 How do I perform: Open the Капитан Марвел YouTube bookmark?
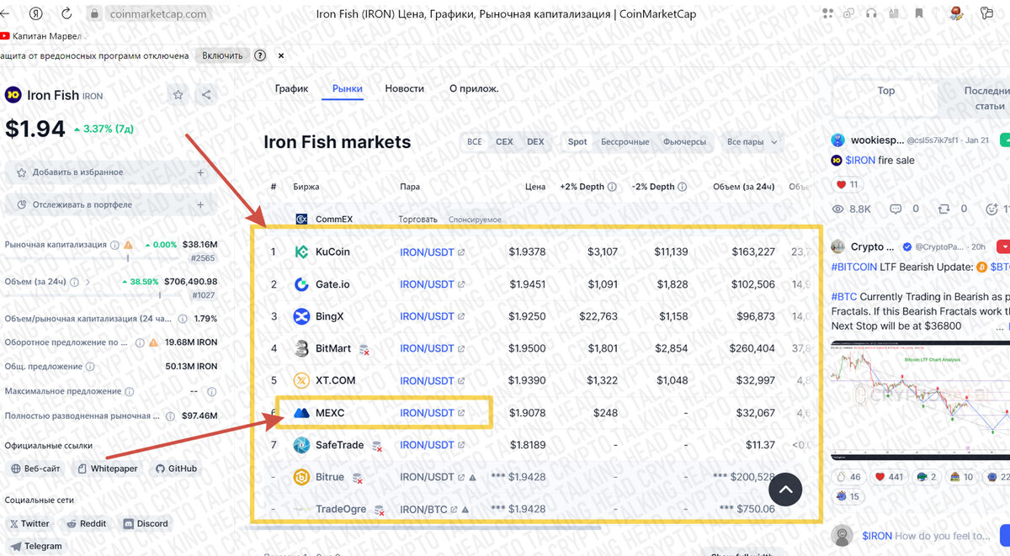pos(42,36)
